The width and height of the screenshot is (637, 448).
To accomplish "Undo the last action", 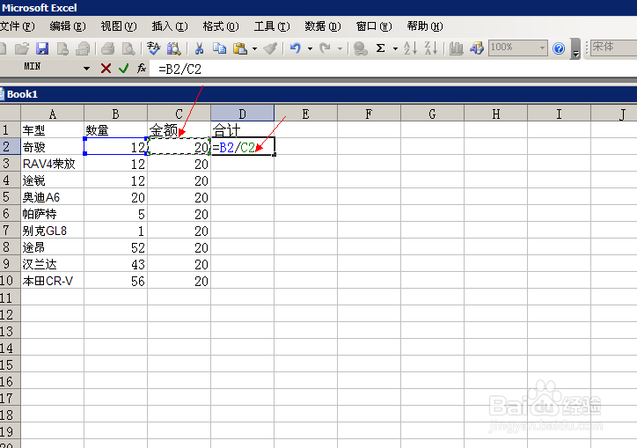I will pyautogui.click(x=296, y=48).
